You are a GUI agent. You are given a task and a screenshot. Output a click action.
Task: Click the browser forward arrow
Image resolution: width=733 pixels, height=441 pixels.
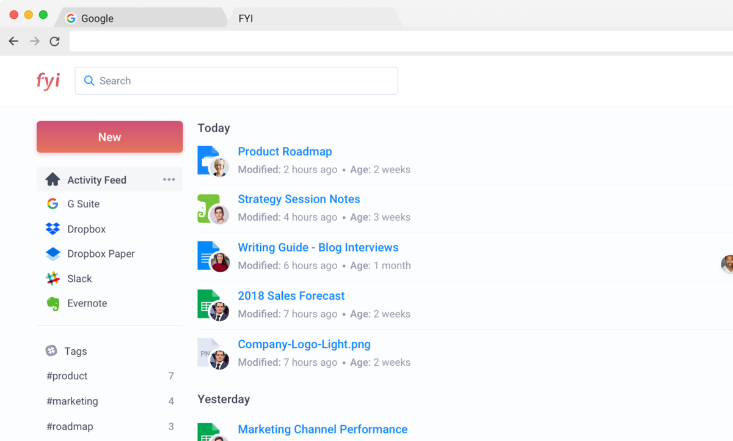[x=35, y=41]
